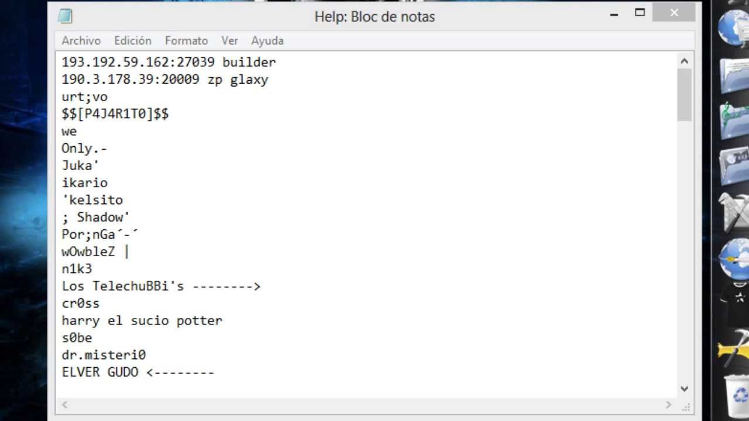This screenshot has width=749, height=421.
Task: Click the horizontal scrollbar right arrow
Action: tap(668, 405)
